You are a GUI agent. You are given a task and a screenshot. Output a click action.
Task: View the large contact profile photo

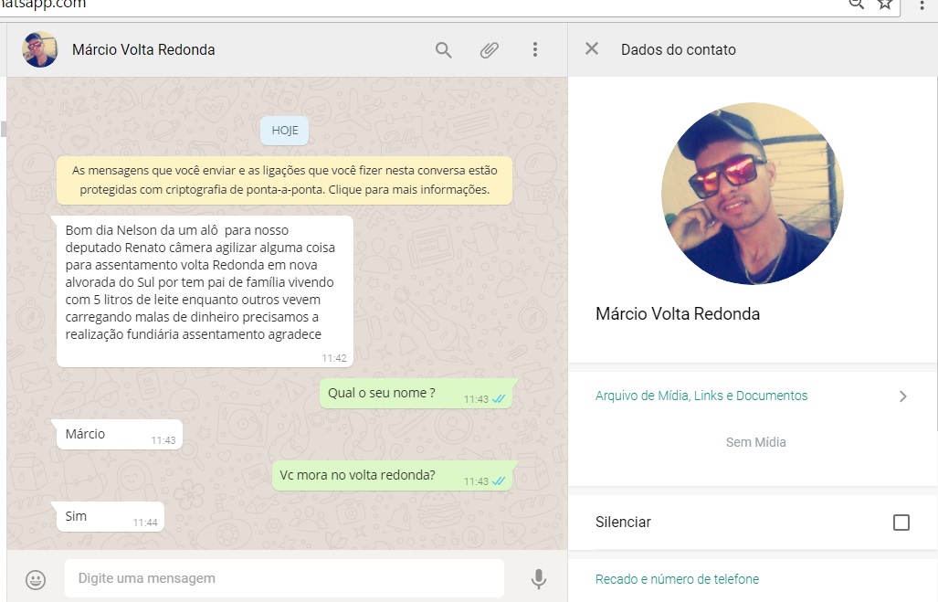tap(752, 194)
